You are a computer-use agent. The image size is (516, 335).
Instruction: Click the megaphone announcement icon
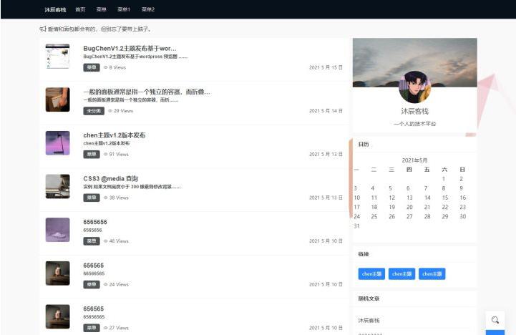43,29
